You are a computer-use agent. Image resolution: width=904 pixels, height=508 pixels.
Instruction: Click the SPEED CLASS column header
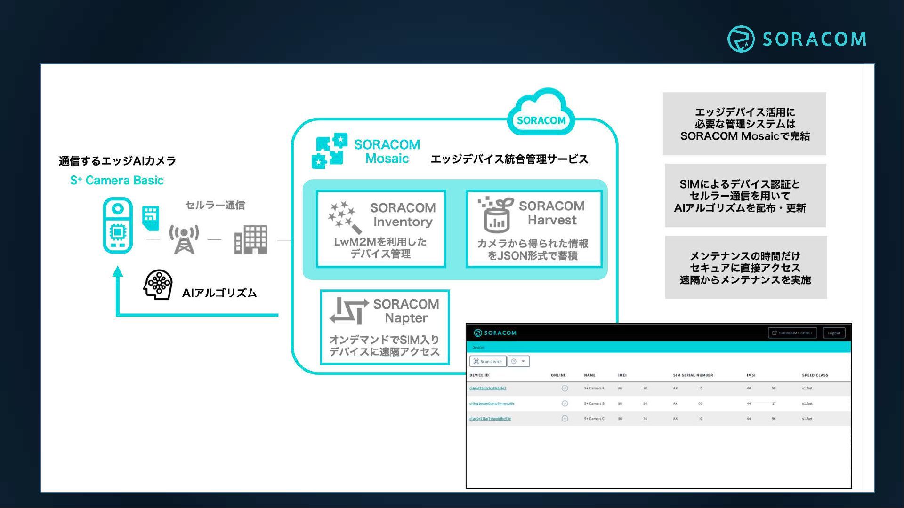(x=815, y=375)
